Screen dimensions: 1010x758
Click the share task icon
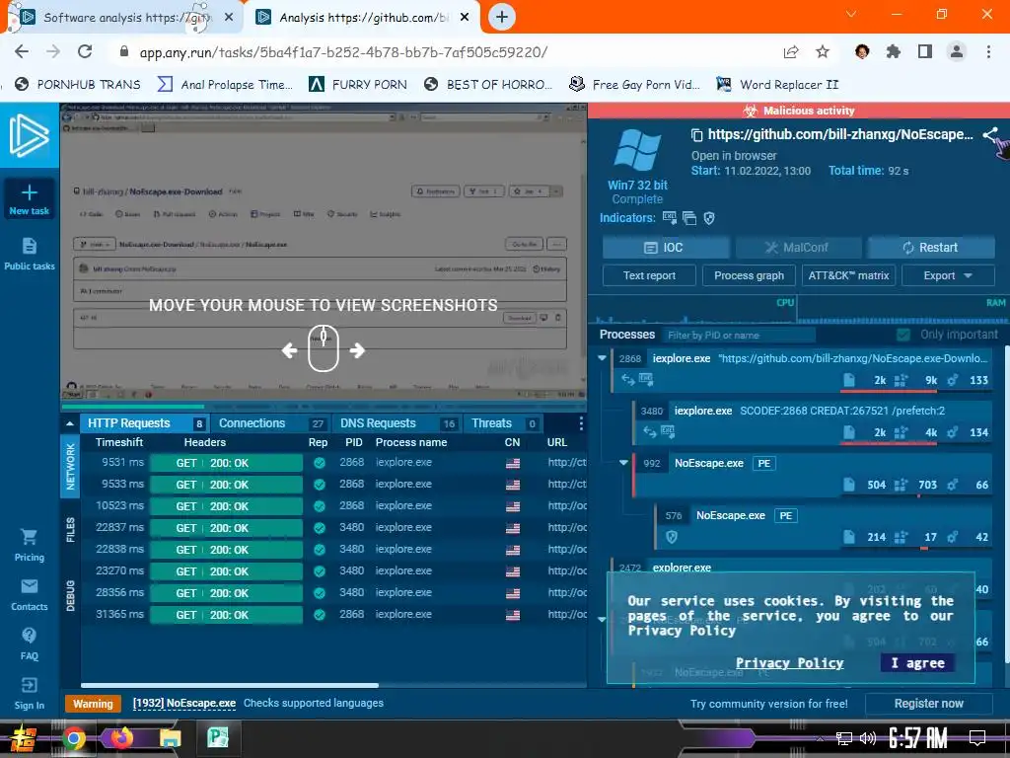990,134
